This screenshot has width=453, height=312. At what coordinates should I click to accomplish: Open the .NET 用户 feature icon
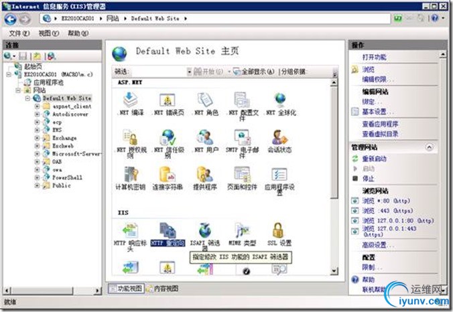coord(205,141)
